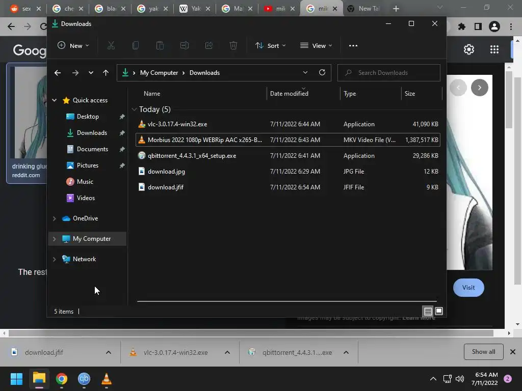This screenshot has height=391, width=522.
Task: Switch to the Chrome New Tab tab
Action: click(364, 9)
